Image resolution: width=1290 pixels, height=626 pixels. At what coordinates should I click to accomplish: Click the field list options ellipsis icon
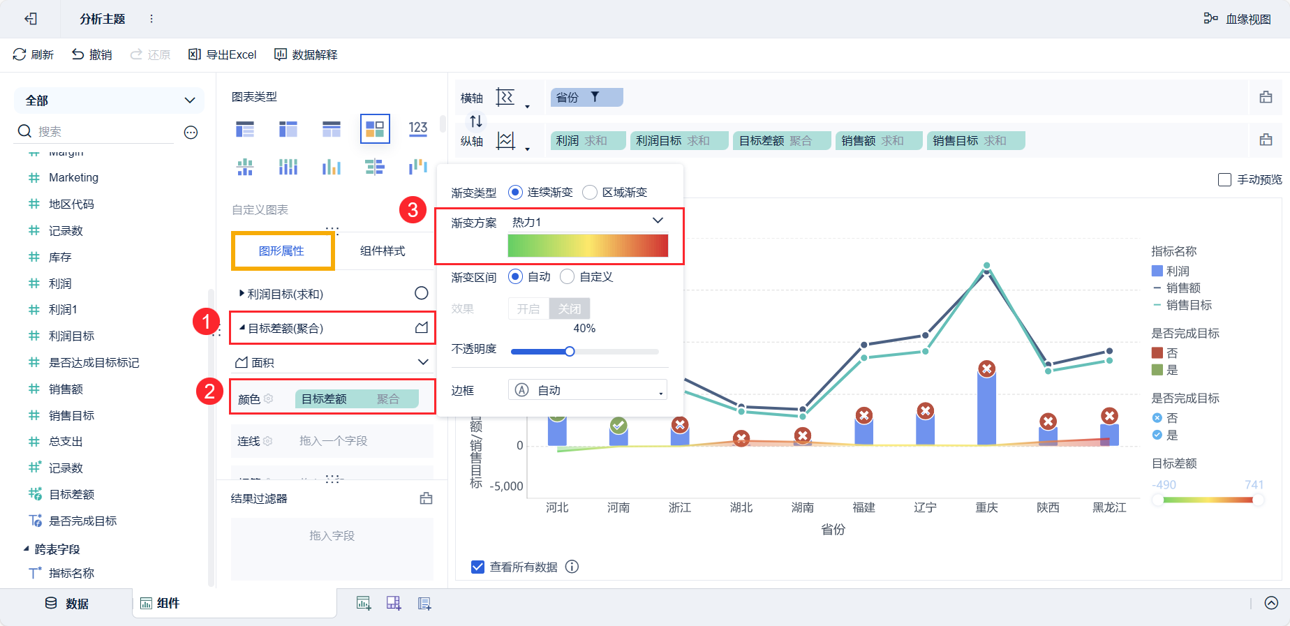(x=191, y=132)
